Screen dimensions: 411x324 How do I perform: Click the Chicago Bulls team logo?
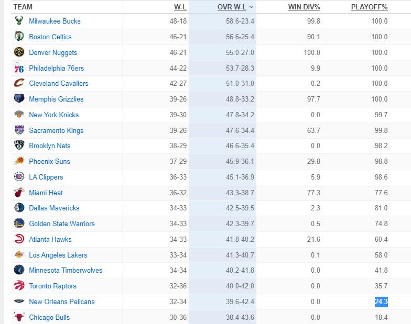point(19,317)
